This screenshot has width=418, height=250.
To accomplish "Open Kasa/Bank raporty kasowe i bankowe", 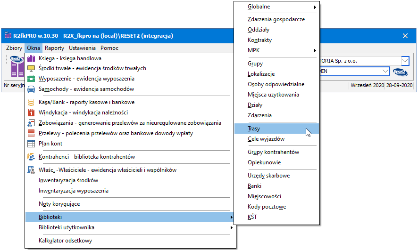I will 131,102.
